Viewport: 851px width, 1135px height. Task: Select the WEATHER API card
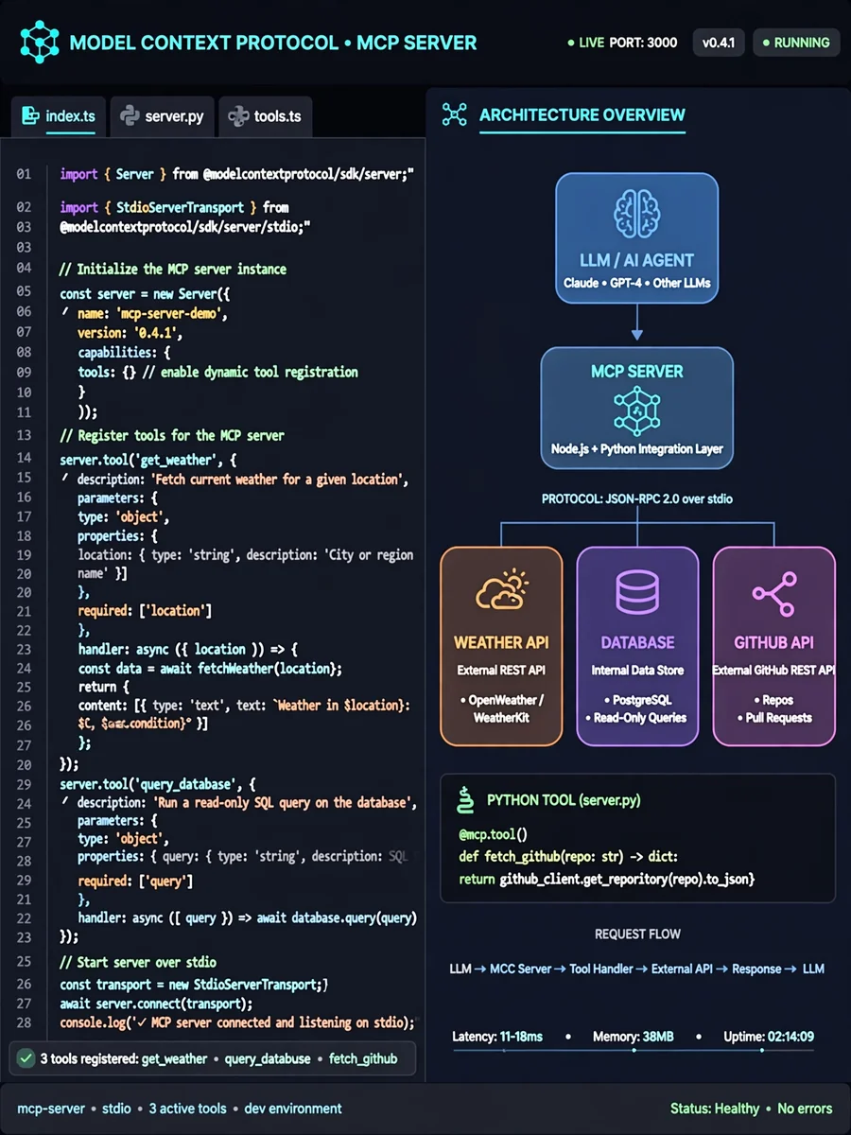click(501, 646)
